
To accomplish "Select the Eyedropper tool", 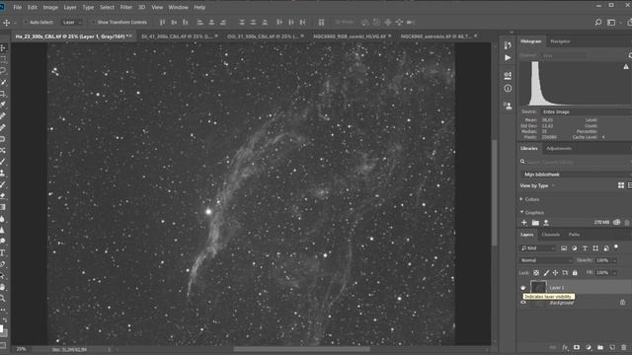I will point(3,105).
